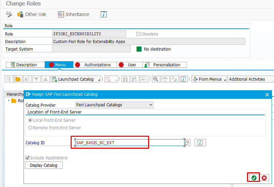Click the Catalog ID label link
This screenshot has width=274, height=187.
coord(35,143)
